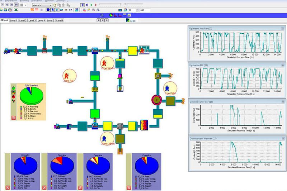Switch E(6) Standard panel to multicolor pie mode
The image size is (287, 191).
click(14, 92)
